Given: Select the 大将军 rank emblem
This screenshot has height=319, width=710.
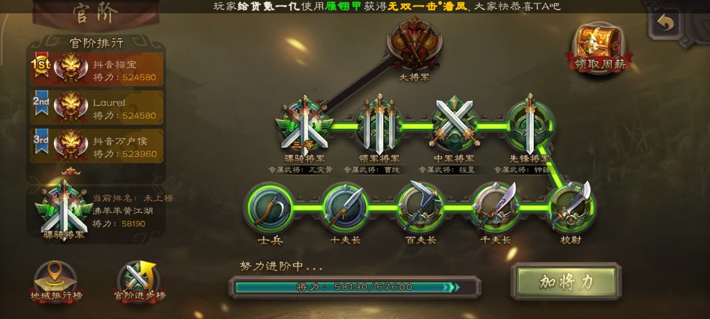Looking at the screenshot, I should point(414,44).
